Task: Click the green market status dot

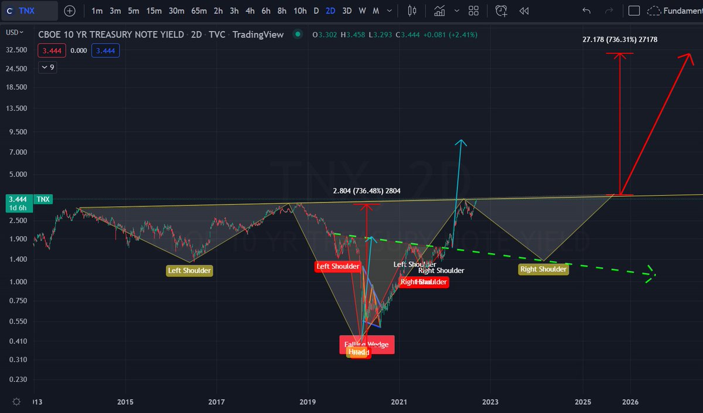Action: click(x=298, y=35)
